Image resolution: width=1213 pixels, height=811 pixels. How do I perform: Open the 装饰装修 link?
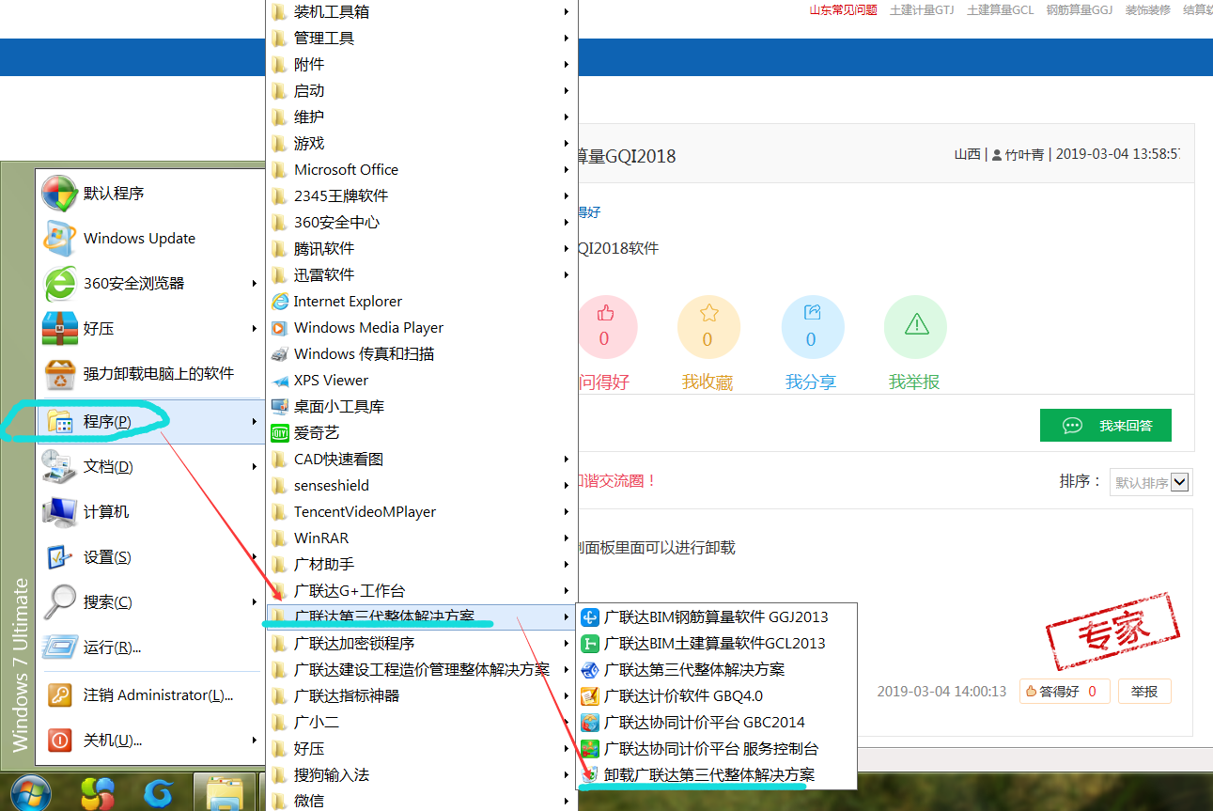(x=1148, y=10)
